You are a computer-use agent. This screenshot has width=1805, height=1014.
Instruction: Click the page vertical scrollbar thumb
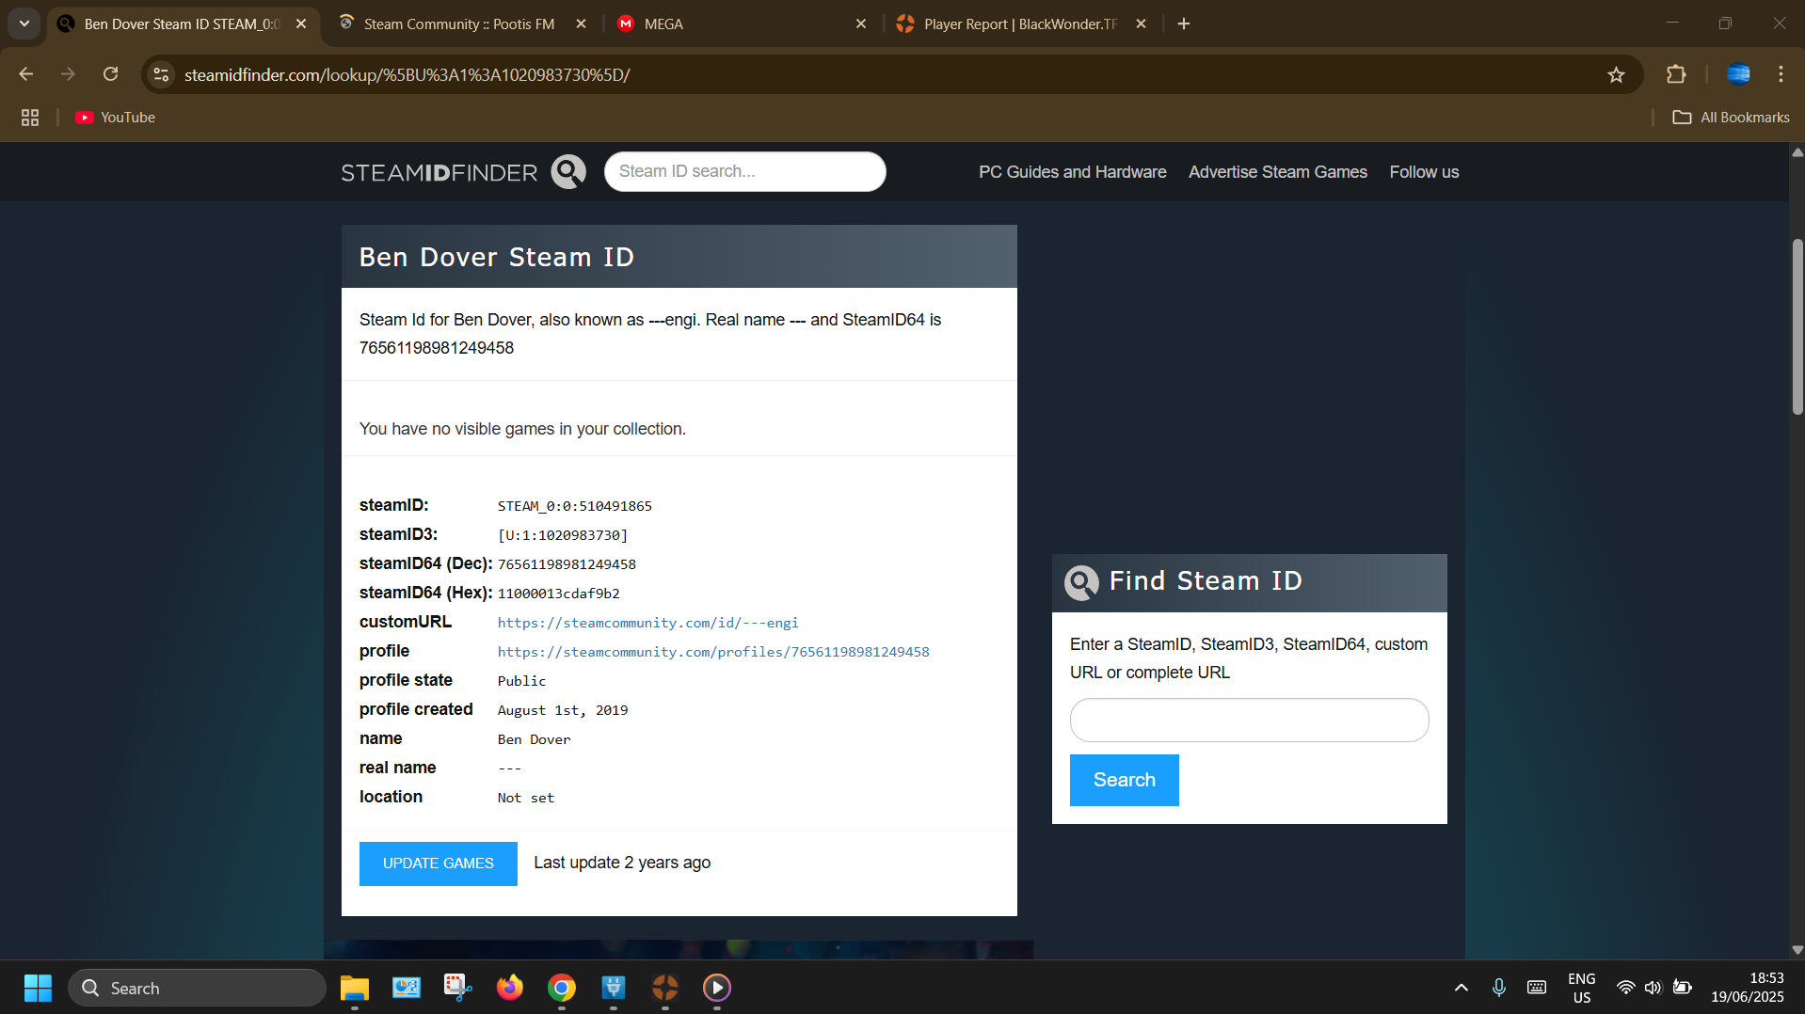pos(1797,326)
